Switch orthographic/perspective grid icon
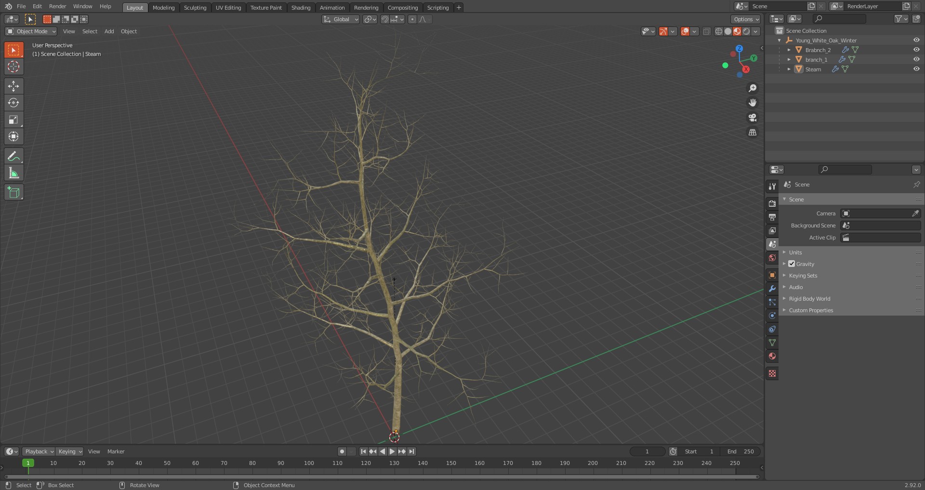925x490 pixels. (x=752, y=132)
